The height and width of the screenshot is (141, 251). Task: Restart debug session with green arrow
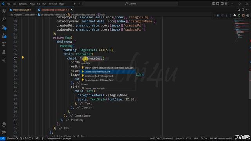point(239,16)
